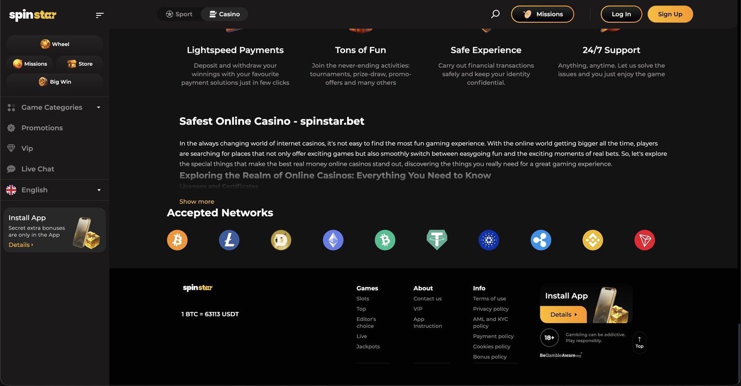
Task: Click the '24/7 Support' feature title
Action: click(x=611, y=50)
